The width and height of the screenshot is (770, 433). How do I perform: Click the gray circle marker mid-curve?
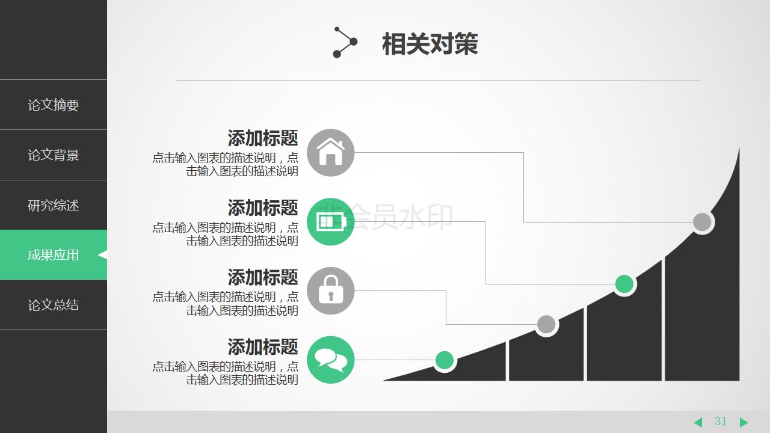point(546,325)
